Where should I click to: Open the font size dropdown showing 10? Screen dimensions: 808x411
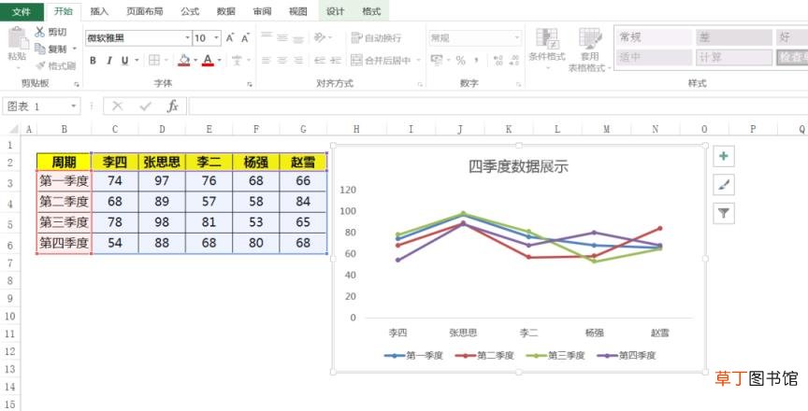click(217, 37)
